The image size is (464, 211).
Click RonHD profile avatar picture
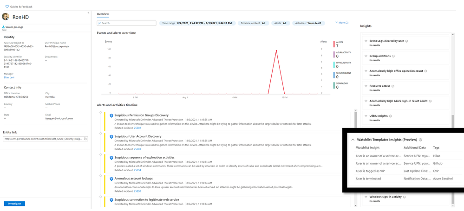6,17
